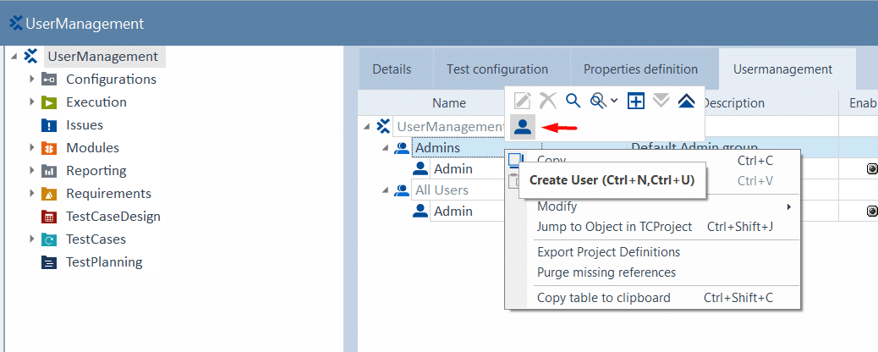Open the TestCaseDesign item in the tree
878x352 pixels.
click(x=112, y=217)
